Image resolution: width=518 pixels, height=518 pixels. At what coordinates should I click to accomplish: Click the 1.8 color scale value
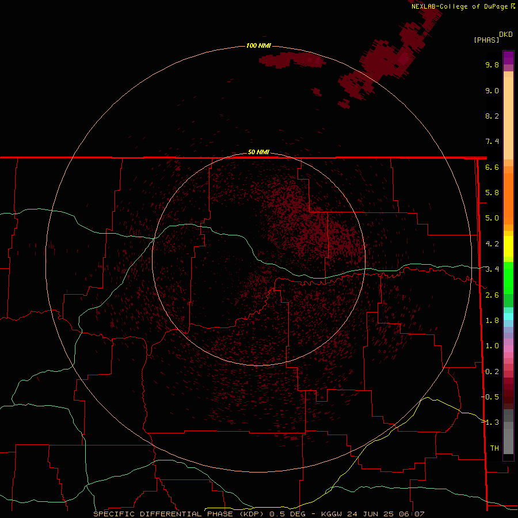(x=492, y=321)
